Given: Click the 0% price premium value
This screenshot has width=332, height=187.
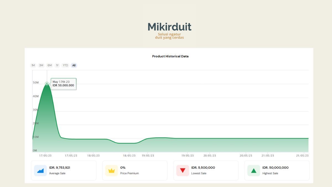Looking at the screenshot, I should tap(123, 168).
